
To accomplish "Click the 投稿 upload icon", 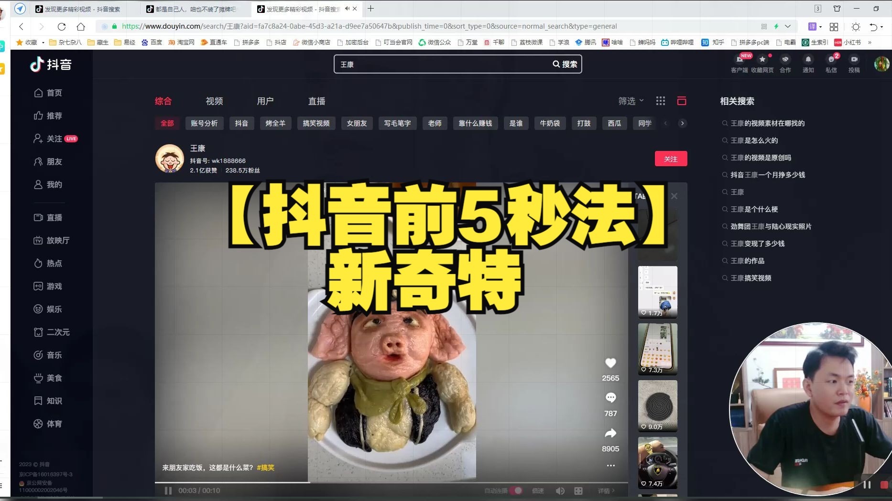I will click(x=854, y=60).
